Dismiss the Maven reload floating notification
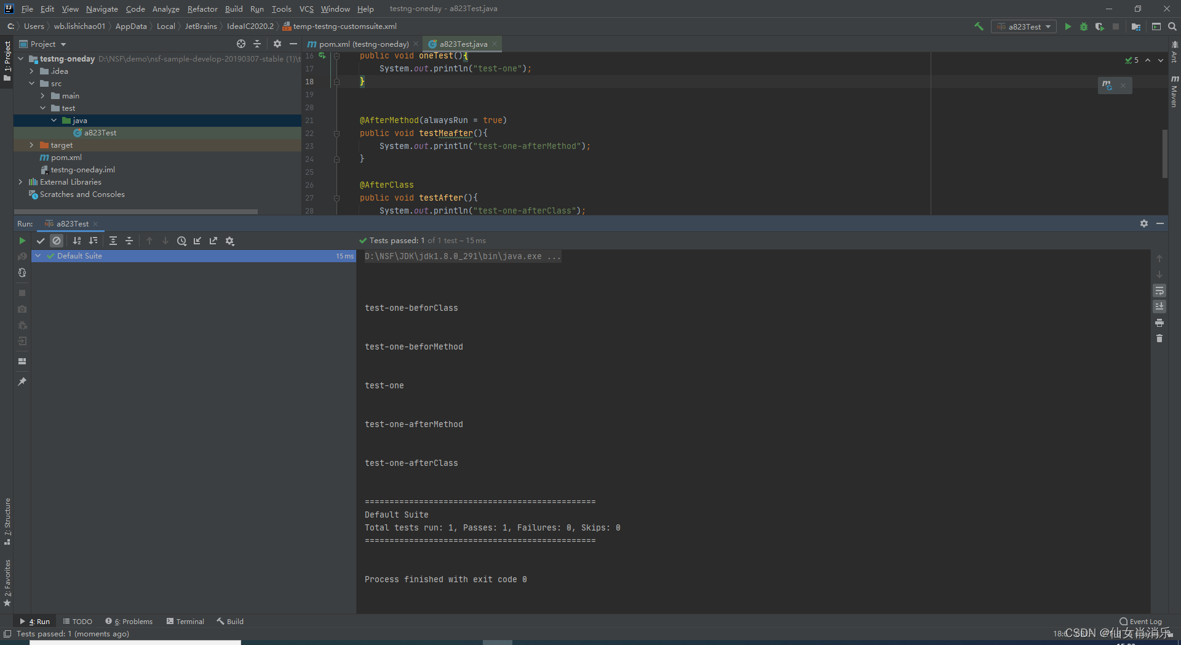Viewport: 1181px width, 645px height. coord(1123,86)
